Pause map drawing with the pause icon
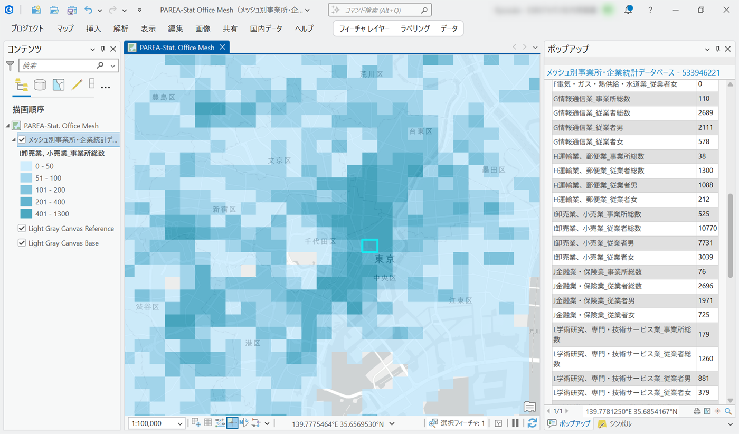The image size is (739, 434). (x=515, y=423)
